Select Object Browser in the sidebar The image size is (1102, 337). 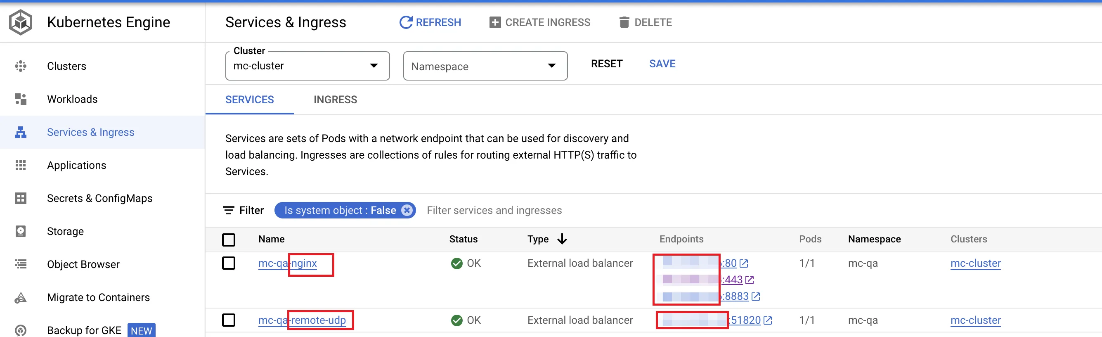83,264
